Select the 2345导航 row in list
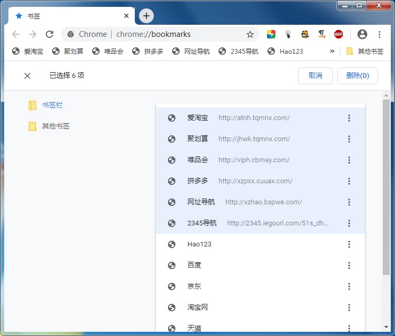 point(260,223)
